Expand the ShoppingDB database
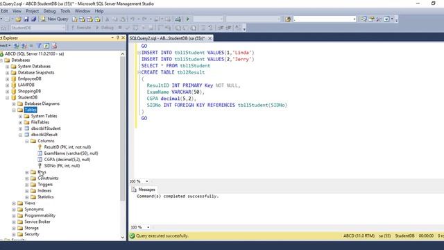444x250 pixels. [x=8, y=92]
